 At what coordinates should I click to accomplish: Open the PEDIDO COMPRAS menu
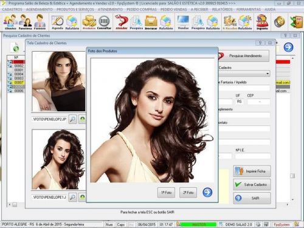pos(142,9)
